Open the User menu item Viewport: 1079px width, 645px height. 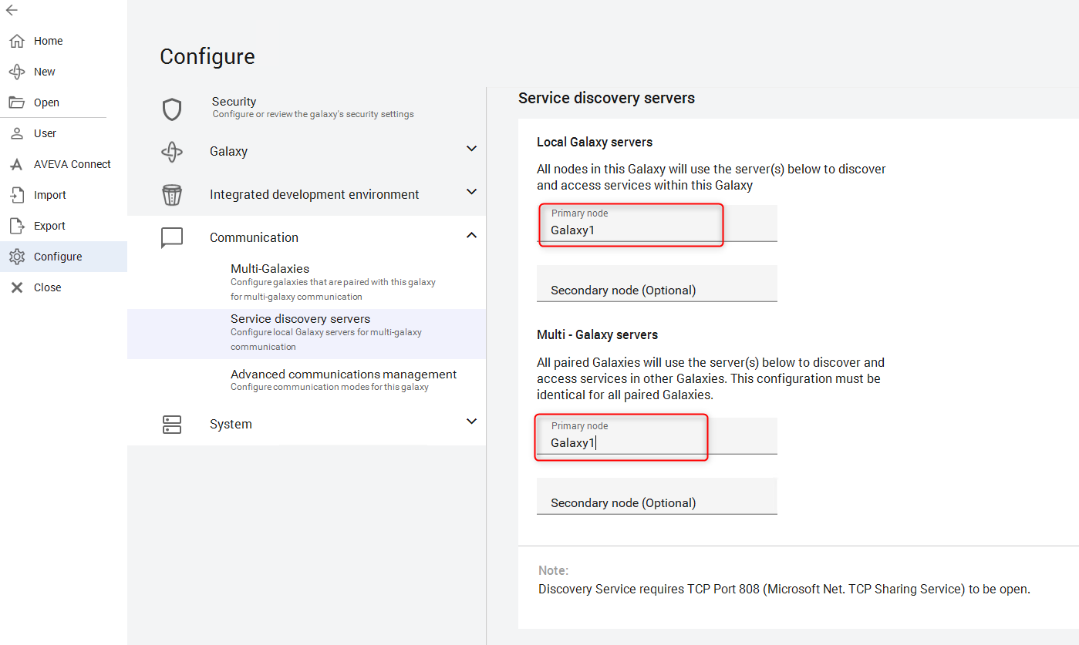pyautogui.click(x=45, y=133)
